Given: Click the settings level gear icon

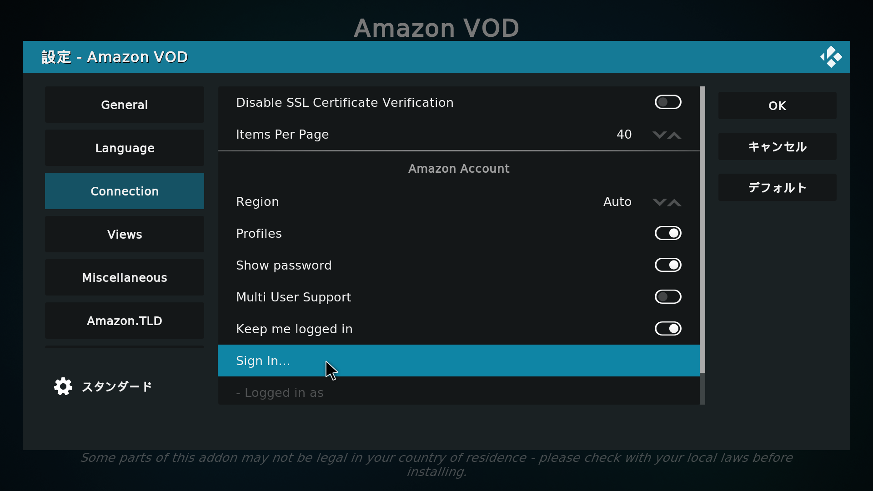Looking at the screenshot, I should coord(63,386).
